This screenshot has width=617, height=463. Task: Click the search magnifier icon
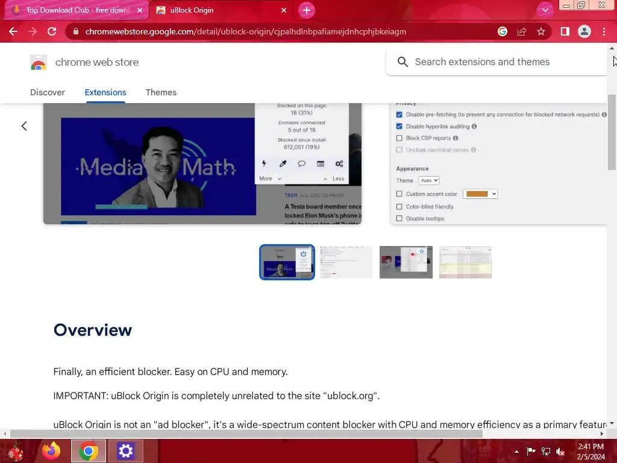402,62
